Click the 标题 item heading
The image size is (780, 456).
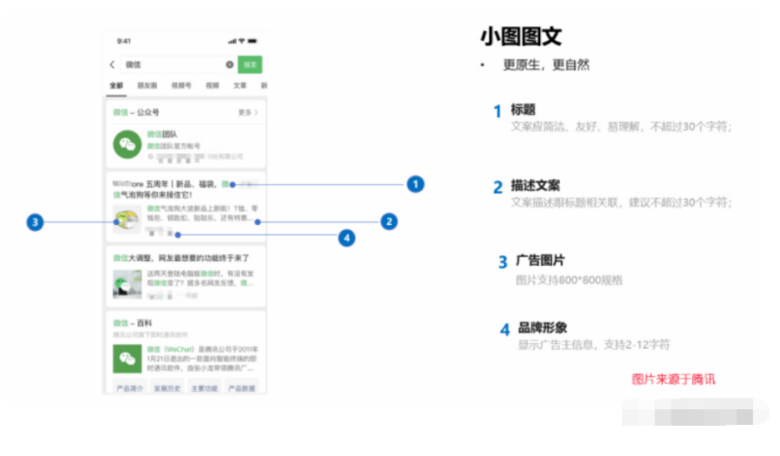(x=523, y=109)
